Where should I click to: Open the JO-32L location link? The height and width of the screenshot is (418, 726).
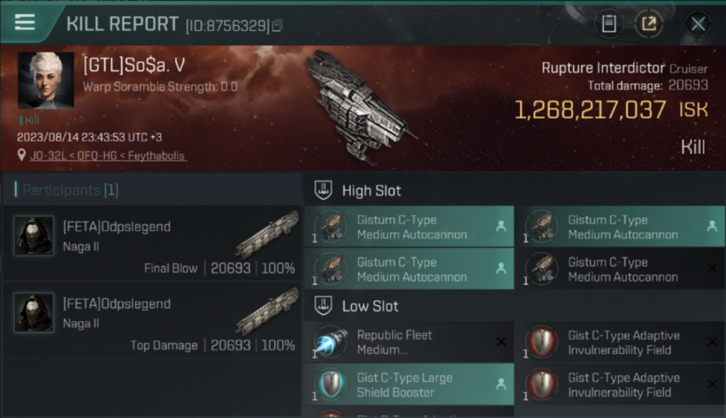coord(108,155)
